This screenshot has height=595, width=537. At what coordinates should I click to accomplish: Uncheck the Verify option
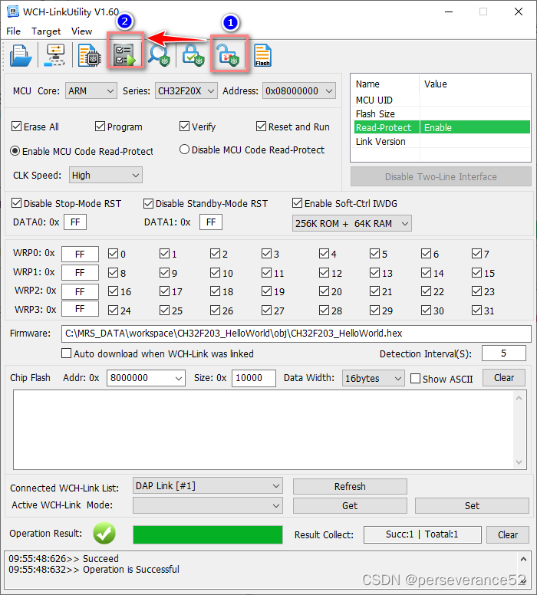click(184, 127)
